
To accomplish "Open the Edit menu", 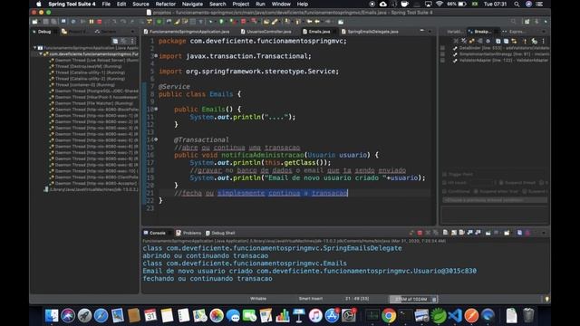I will 121,4.
